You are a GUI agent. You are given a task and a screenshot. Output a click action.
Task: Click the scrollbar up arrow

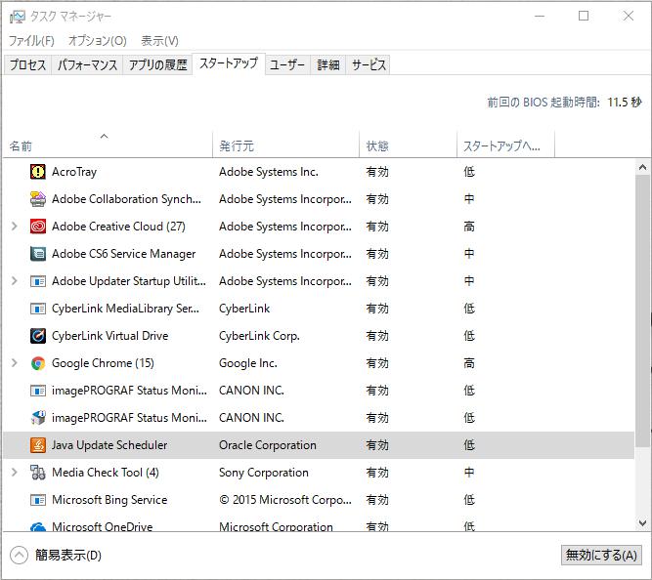pyautogui.click(x=642, y=167)
